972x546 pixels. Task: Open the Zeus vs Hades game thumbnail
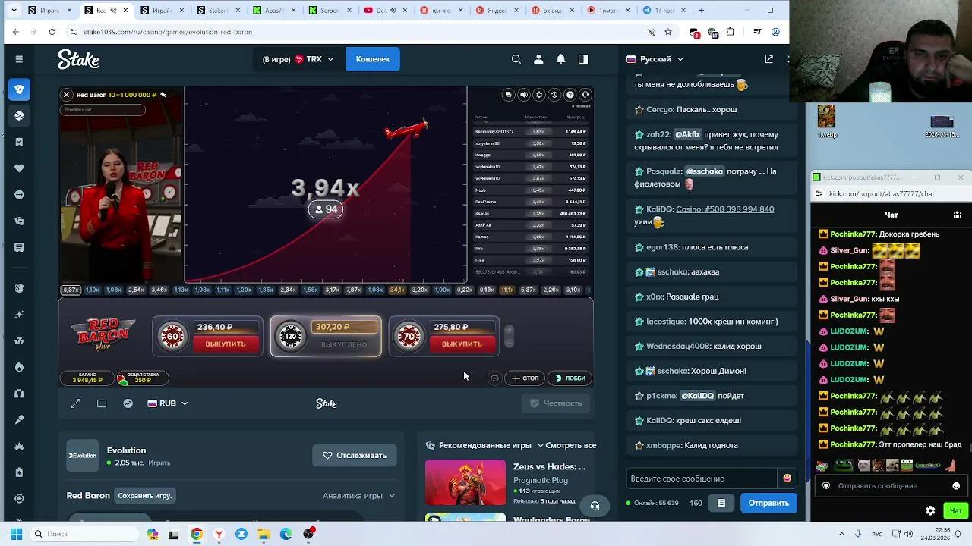point(465,482)
